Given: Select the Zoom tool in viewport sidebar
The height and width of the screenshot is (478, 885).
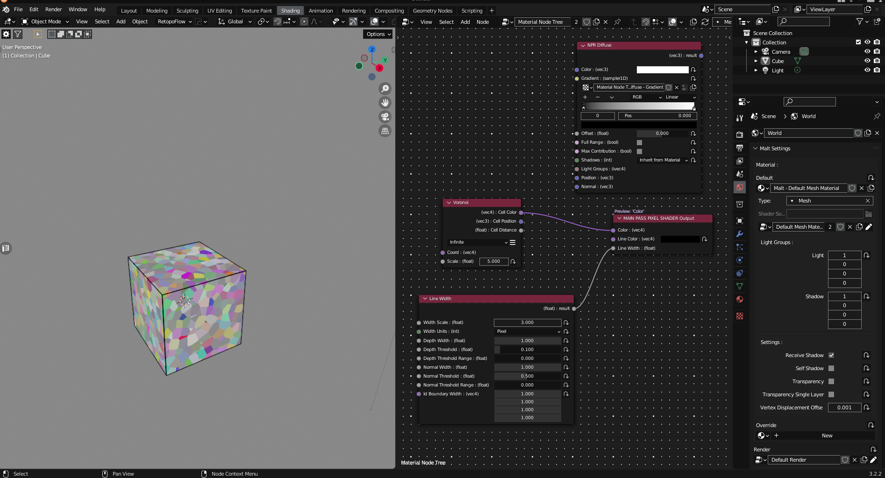Looking at the screenshot, I should 385,88.
